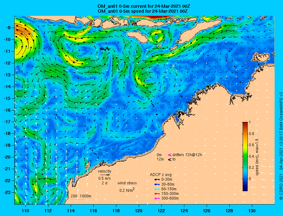Click the '110' longitude axis label

[x=25, y=211]
